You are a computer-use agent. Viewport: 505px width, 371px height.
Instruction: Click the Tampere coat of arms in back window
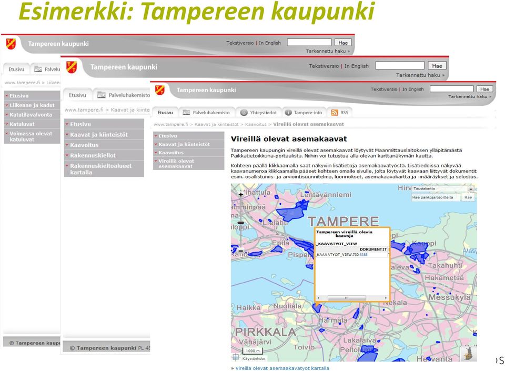(11, 44)
